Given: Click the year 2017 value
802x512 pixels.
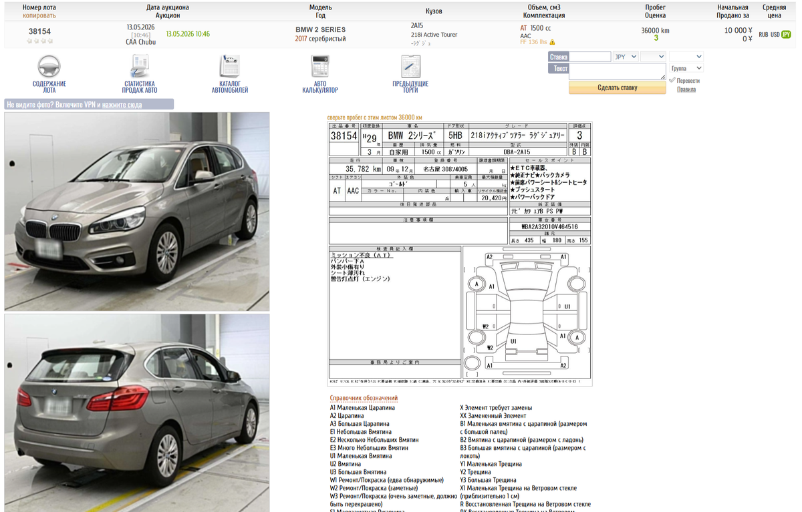Looking at the screenshot, I should 301,39.
